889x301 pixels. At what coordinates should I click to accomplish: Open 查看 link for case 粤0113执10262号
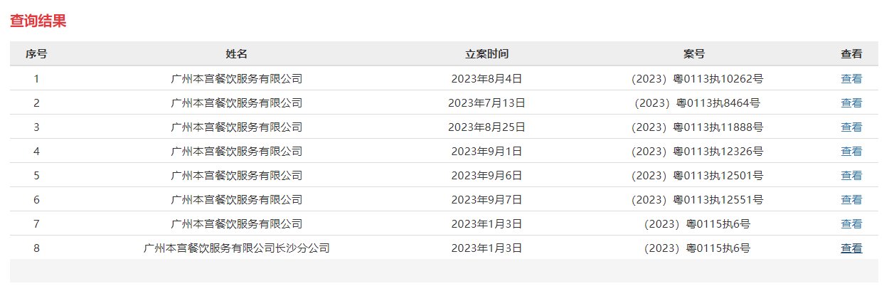click(x=851, y=79)
